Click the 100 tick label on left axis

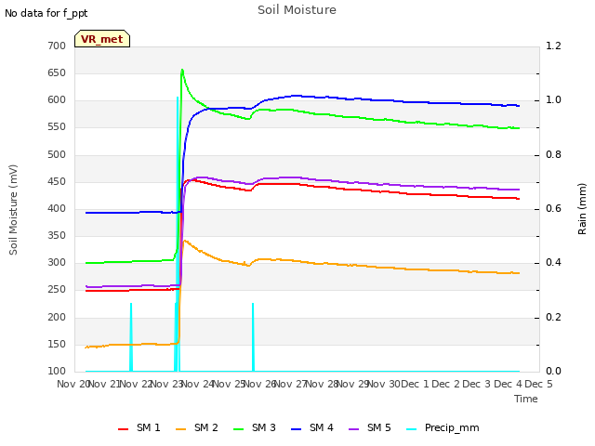coord(57,371)
